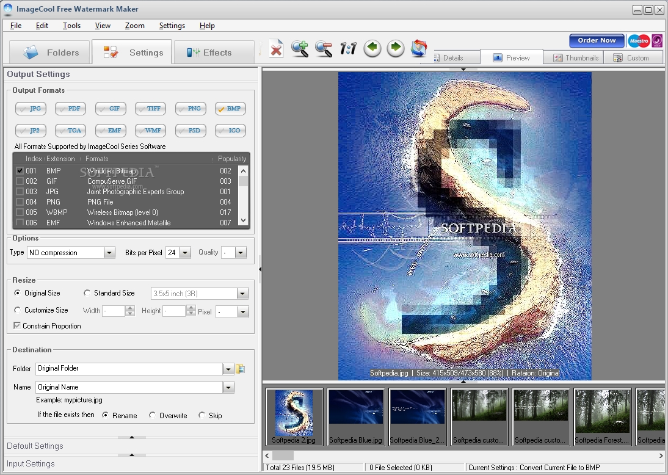Switch to the Folders tab
668x475 pixels.
tap(49, 53)
